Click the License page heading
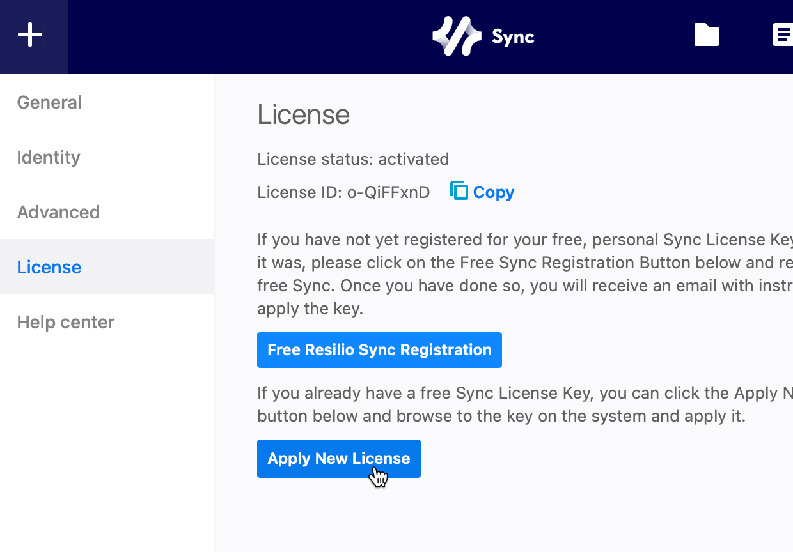 303,115
